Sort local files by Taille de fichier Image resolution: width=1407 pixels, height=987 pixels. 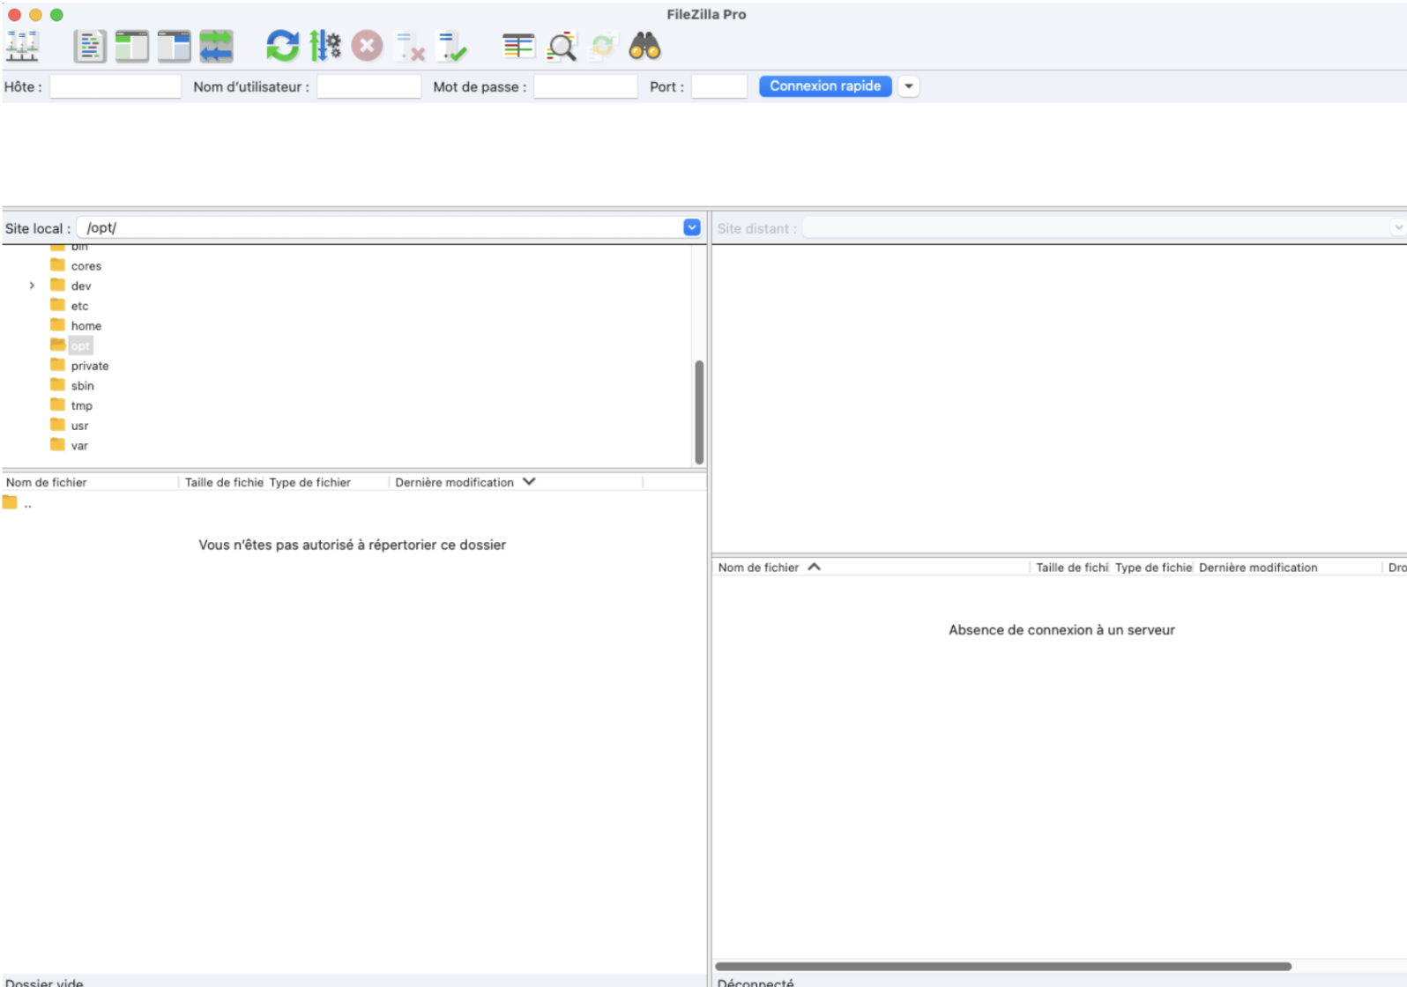(x=223, y=483)
